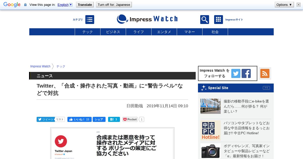The height and width of the screenshot is (159, 303).
Task: Click the article's Twitter Japan image
Action: point(112,143)
